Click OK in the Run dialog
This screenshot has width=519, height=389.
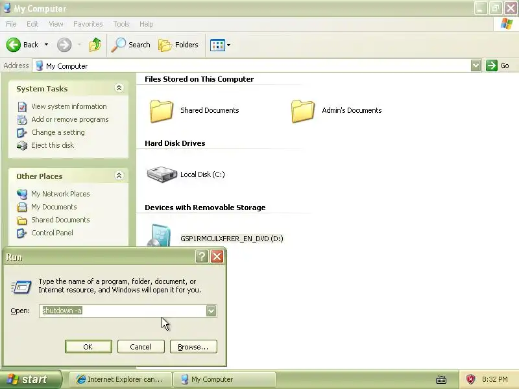[x=88, y=347]
